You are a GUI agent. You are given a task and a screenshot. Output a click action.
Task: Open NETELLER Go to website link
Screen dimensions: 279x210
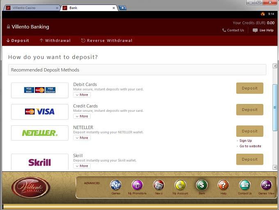tap(250, 146)
